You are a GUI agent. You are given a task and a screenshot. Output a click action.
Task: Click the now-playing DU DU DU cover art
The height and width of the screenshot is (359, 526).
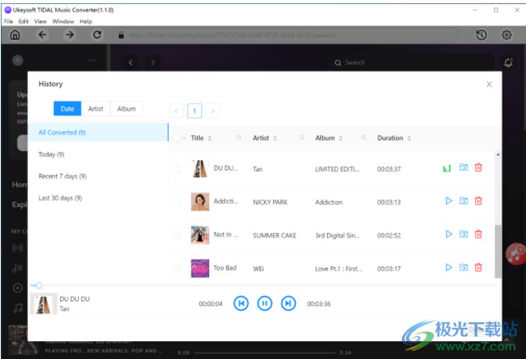pos(43,304)
